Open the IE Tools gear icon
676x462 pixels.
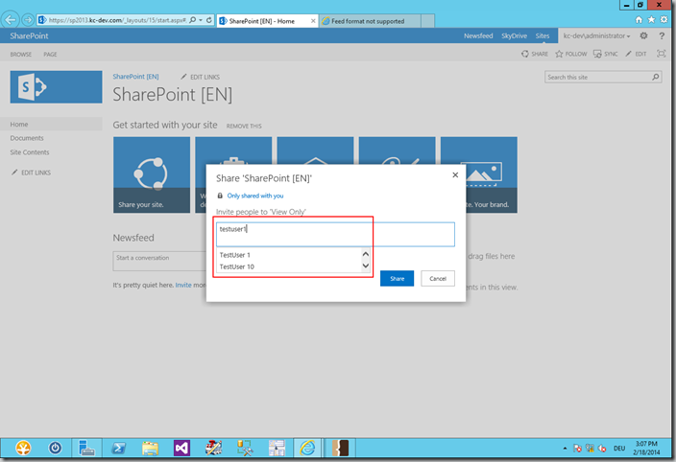coord(664,20)
